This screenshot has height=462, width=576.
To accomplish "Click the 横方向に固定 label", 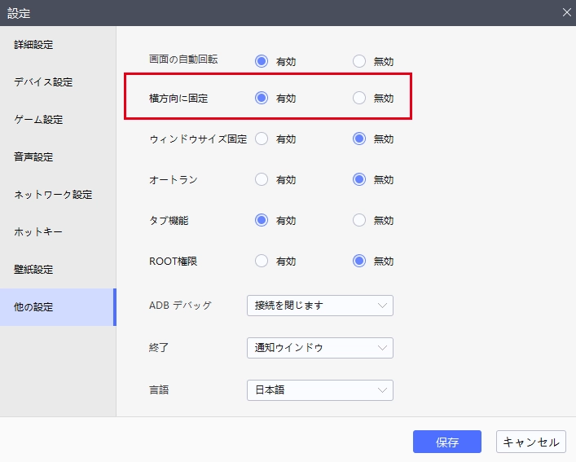I will 178,99.
